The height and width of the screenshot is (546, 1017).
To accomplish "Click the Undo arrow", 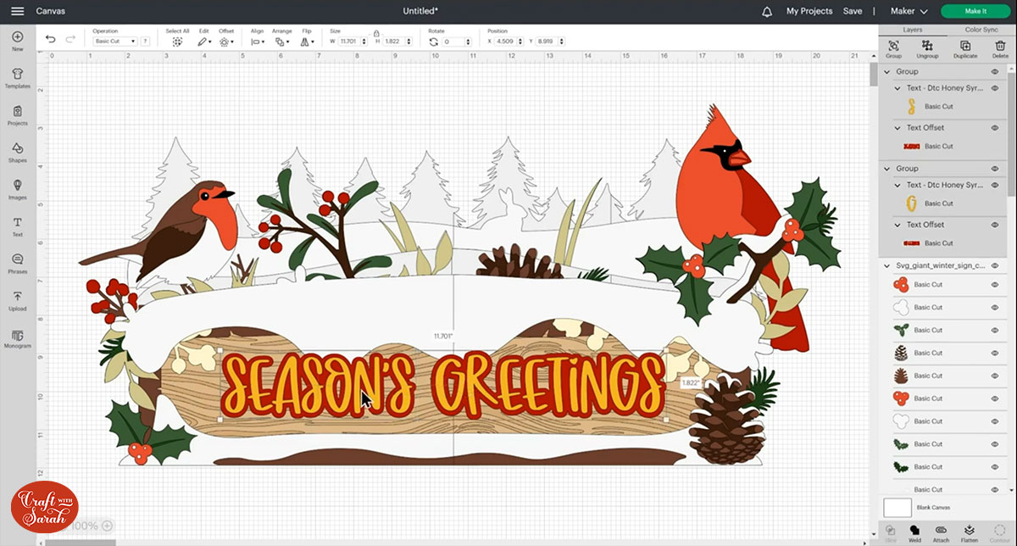I will 51,40.
